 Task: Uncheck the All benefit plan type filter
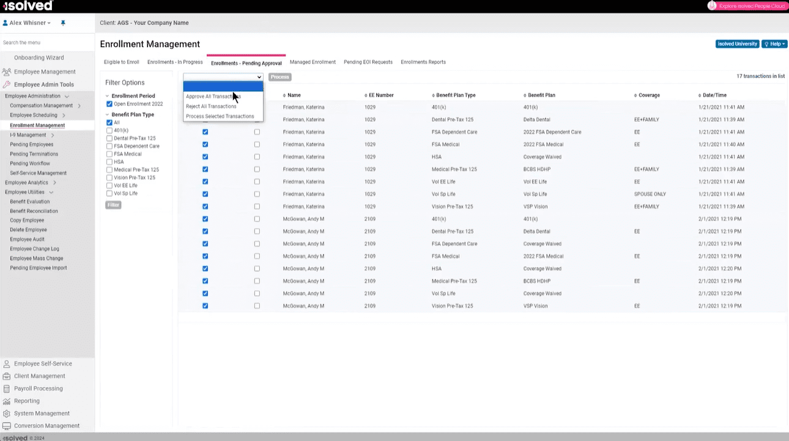[109, 123]
